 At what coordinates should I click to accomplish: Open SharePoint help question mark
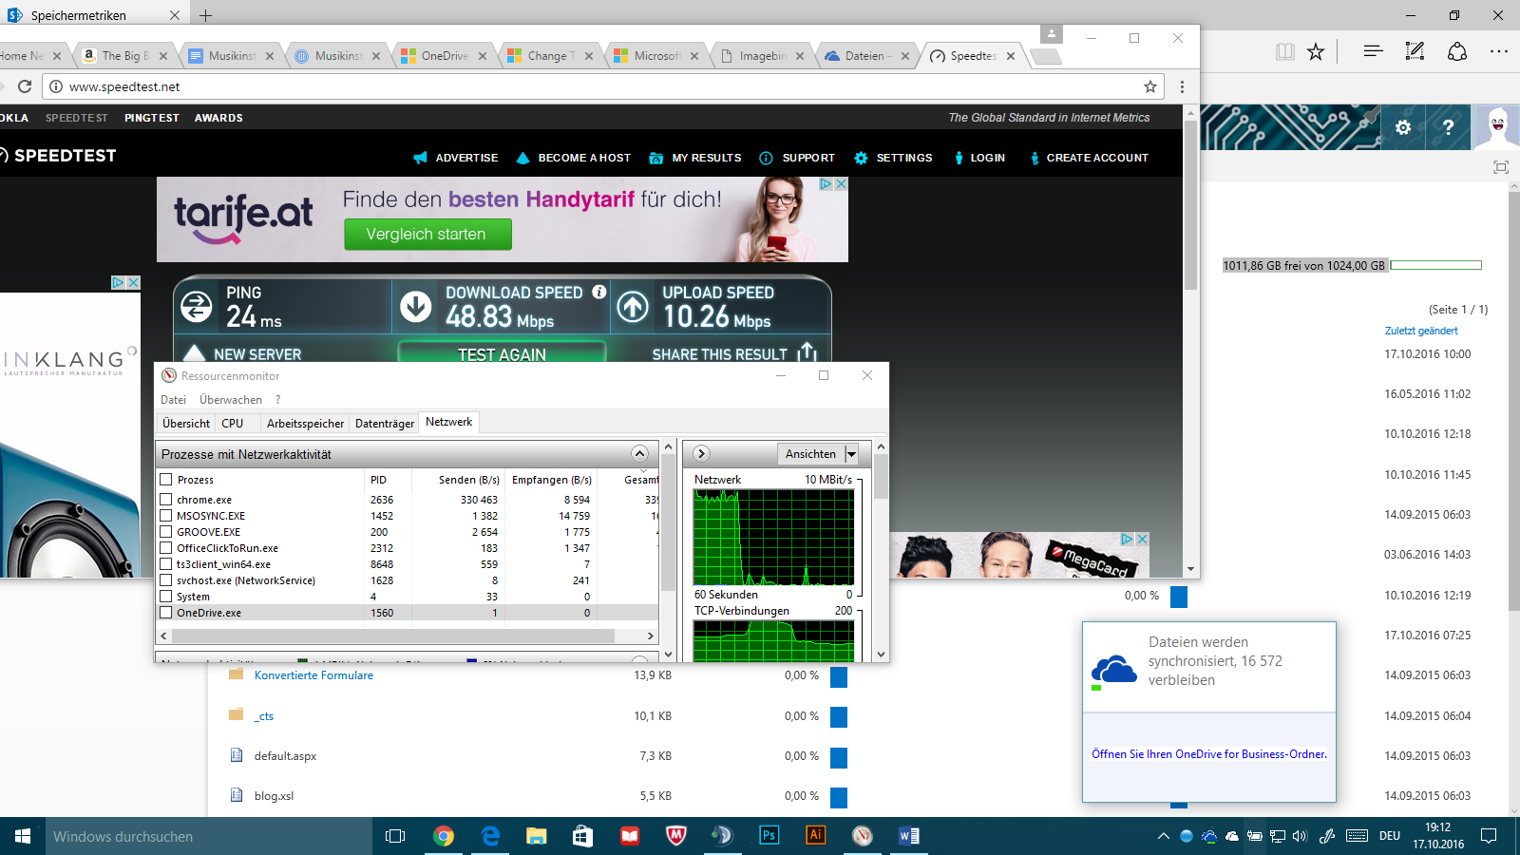1448,127
